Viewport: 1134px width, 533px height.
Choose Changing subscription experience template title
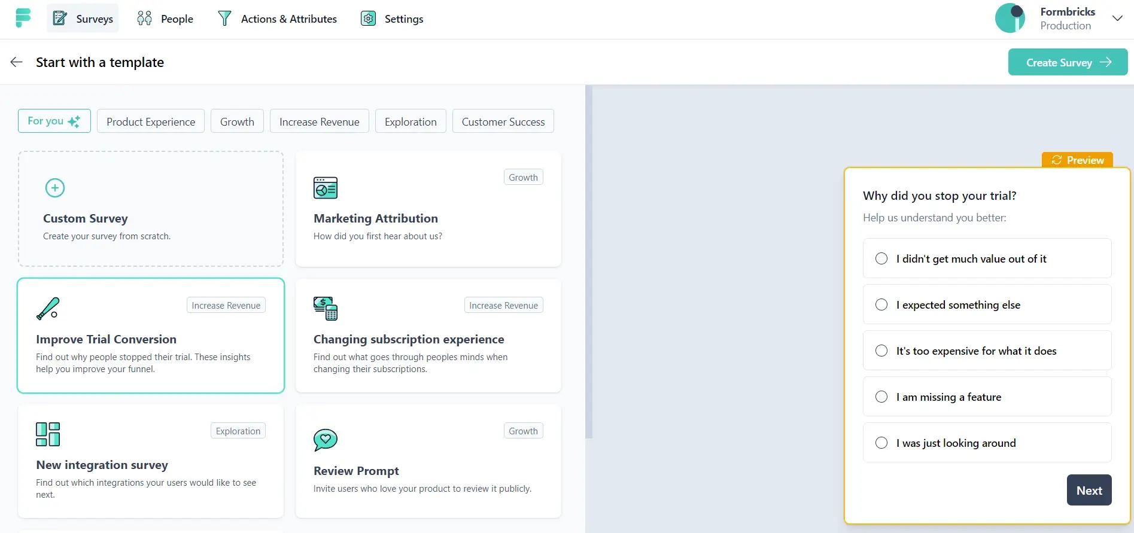[x=409, y=339]
